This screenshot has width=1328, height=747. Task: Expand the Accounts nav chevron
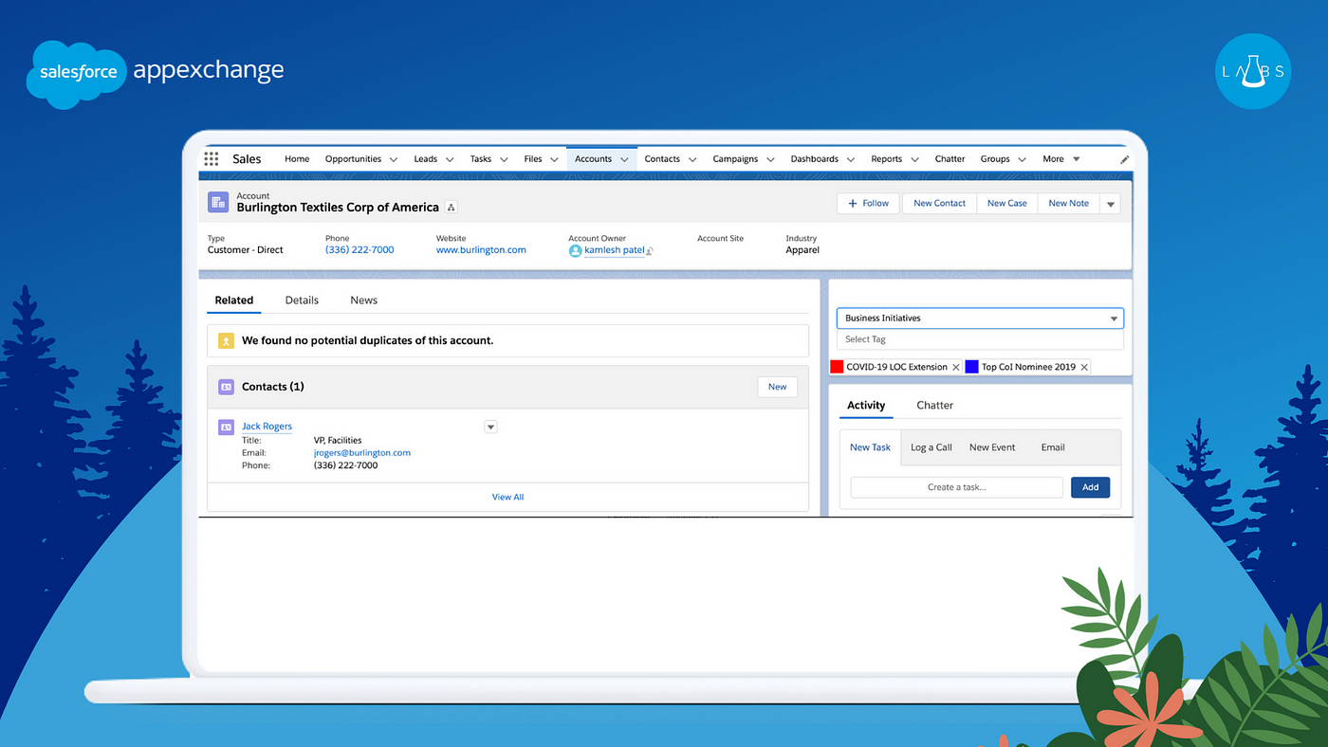click(624, 160)
